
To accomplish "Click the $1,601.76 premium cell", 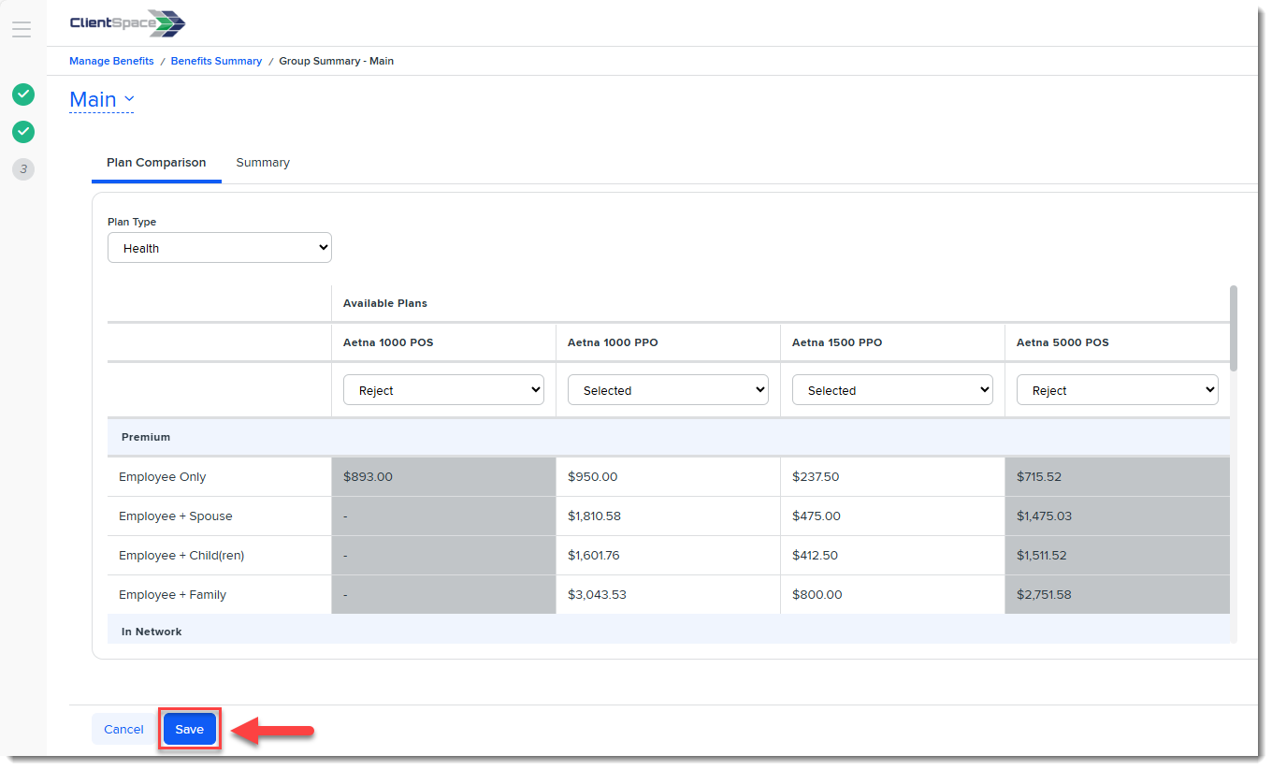I will click(x=668, y=556).
